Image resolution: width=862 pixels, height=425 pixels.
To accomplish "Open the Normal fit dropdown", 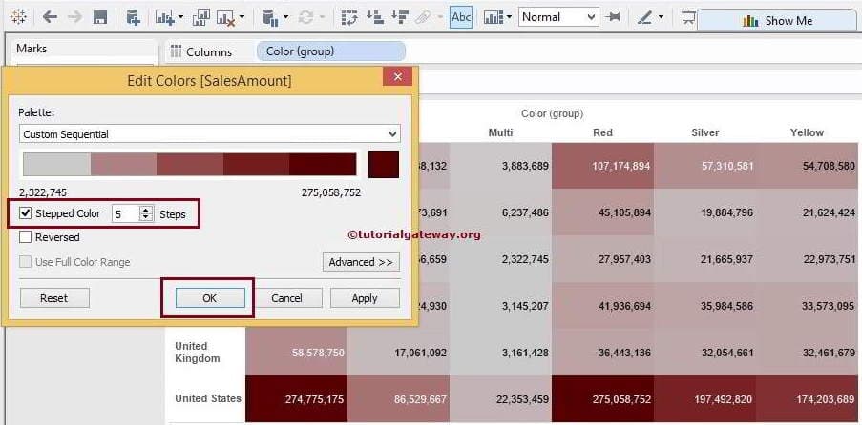I will point(558,17).
